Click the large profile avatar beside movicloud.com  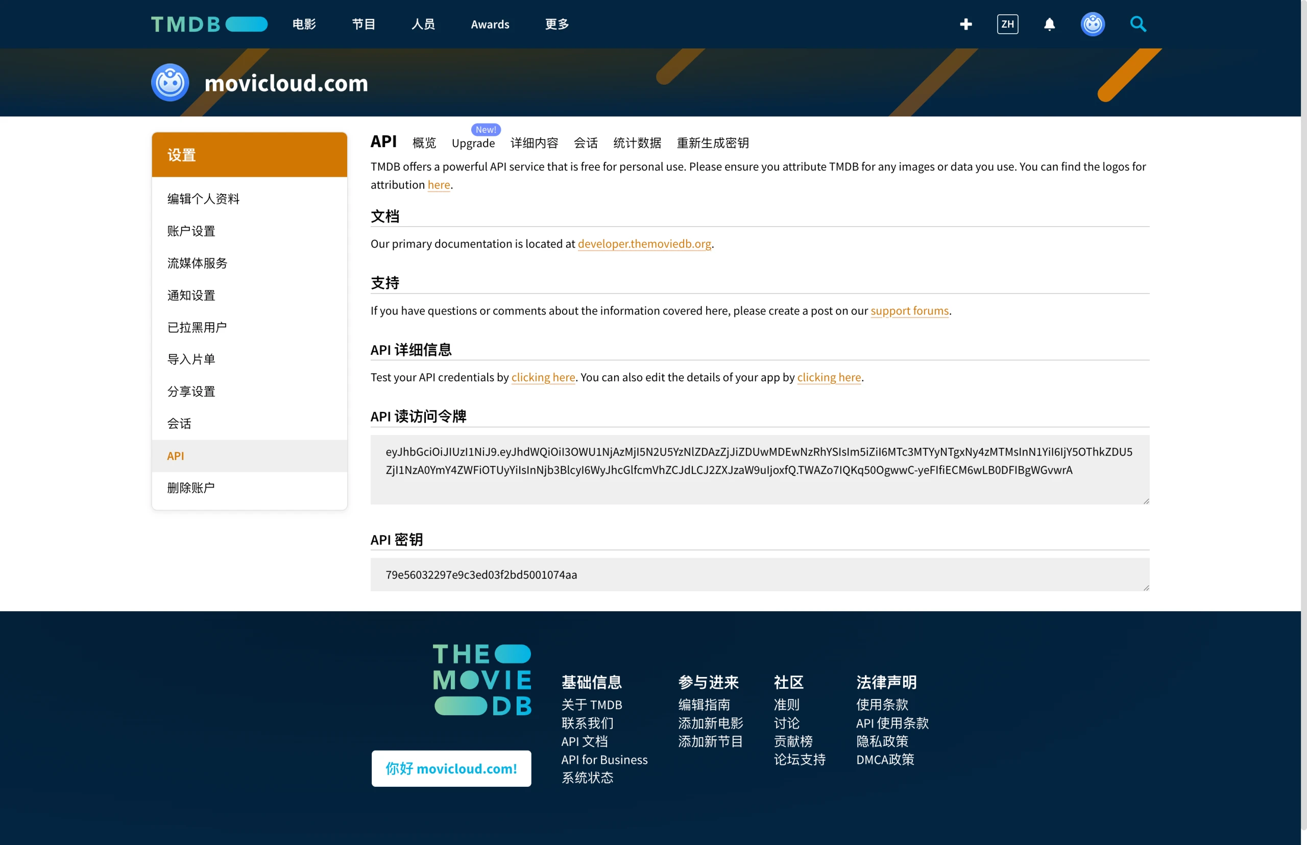170,82
